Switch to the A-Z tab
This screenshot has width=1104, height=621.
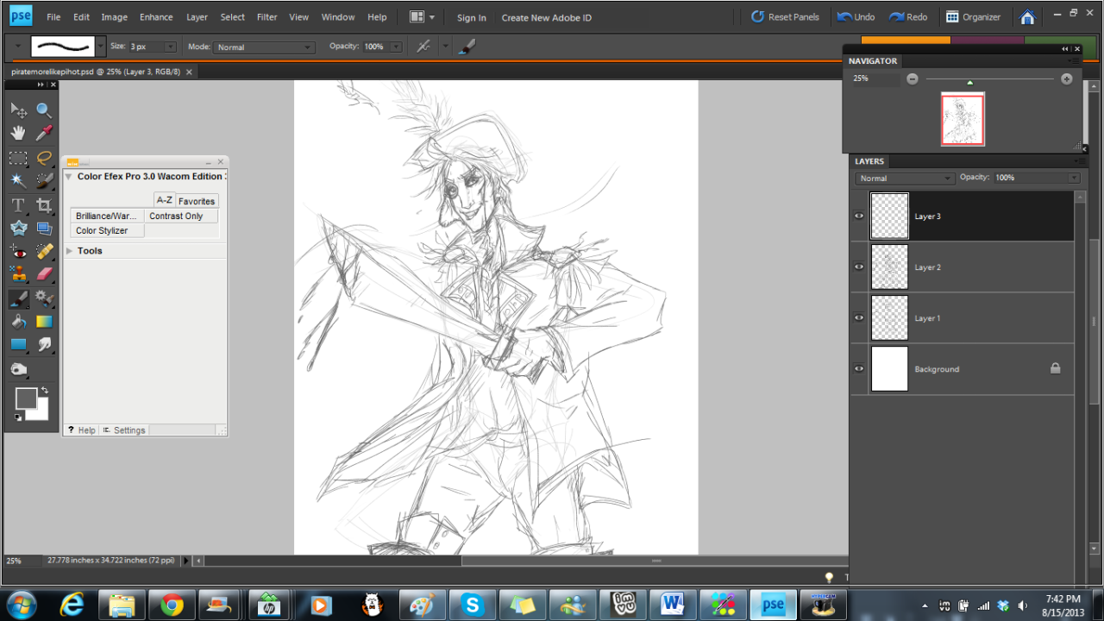pyautogui.click(x=164, y=200)
